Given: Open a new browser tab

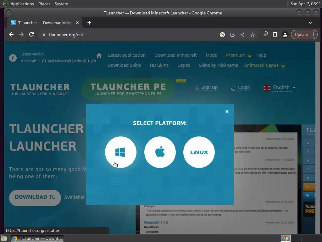Looking at the screenshot, I should click(x=89, y=23).
